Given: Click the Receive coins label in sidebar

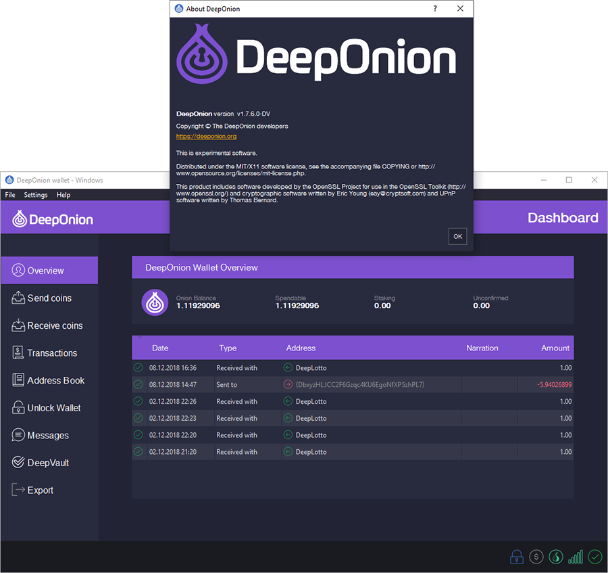Looking at the screenshot, I should click(55, 325).
